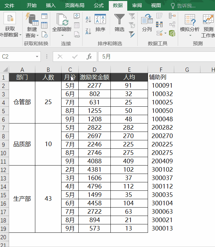Expand What-If Analysis dropdown arrow
This screenshot has height=247, width=215.
(x=190, y=36)
